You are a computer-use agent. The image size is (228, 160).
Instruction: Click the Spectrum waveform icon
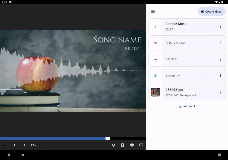155,76
